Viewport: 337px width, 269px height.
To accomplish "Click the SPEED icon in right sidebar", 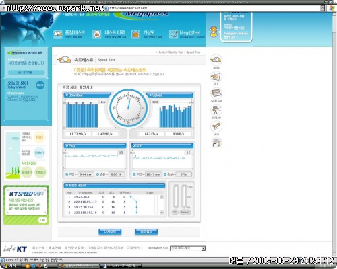I will click(216, 60).
